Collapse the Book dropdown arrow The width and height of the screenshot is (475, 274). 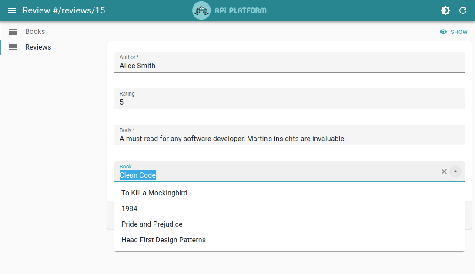(455, 172)
